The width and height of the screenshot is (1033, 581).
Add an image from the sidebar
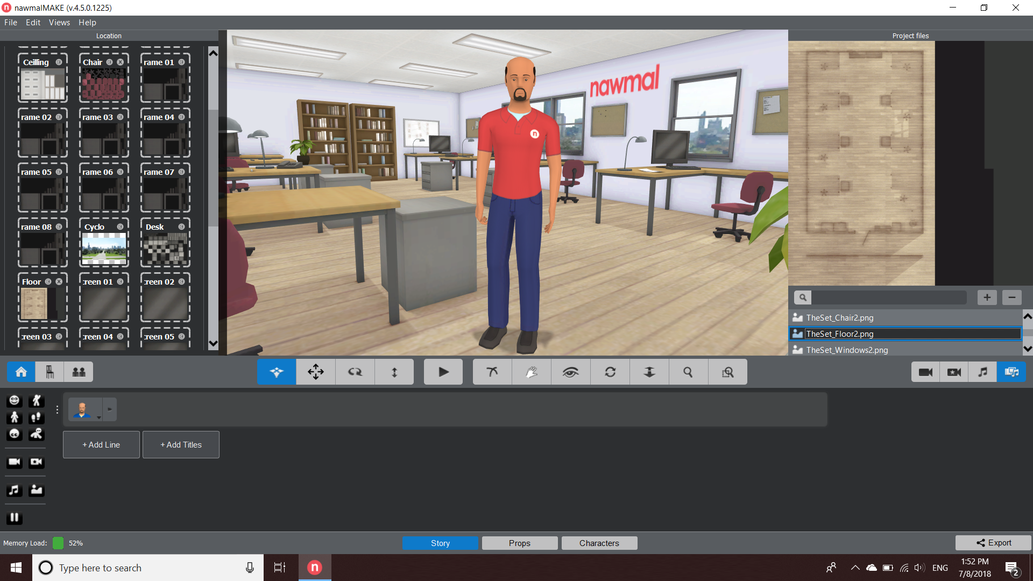(37, 490)
